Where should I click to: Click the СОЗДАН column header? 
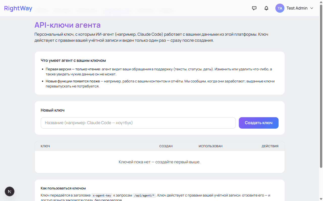pos(166,146)
